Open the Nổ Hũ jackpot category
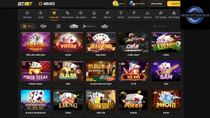The height and width of the screenshot is (118, 210). click(121, 15)
